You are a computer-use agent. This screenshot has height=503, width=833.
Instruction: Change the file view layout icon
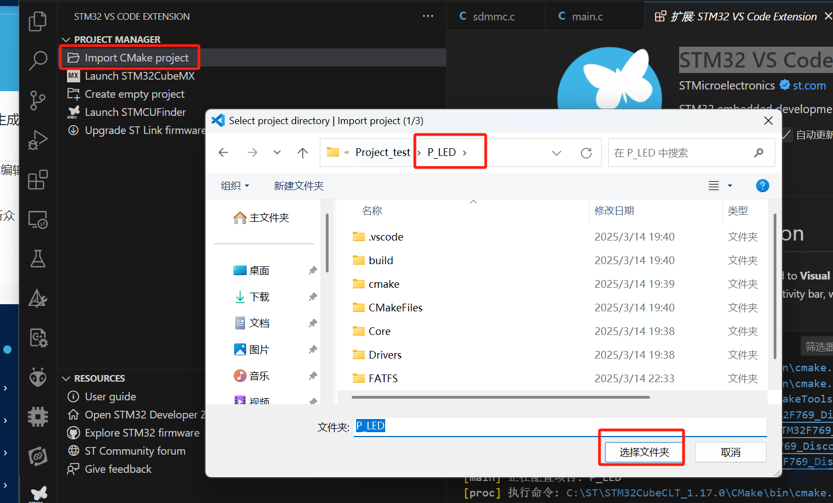(x=714, y=186)
